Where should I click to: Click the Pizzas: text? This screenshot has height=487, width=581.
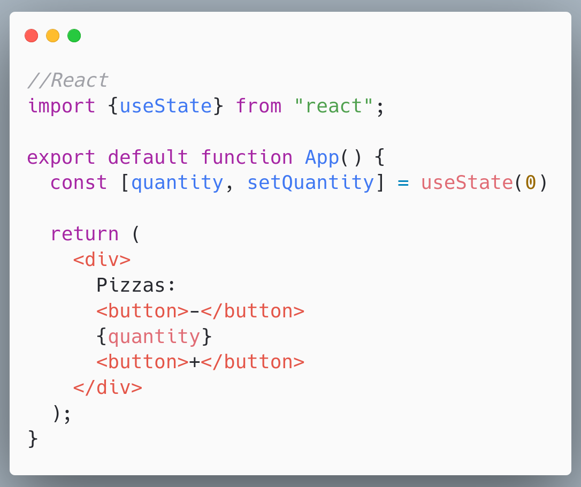[136, 285]
